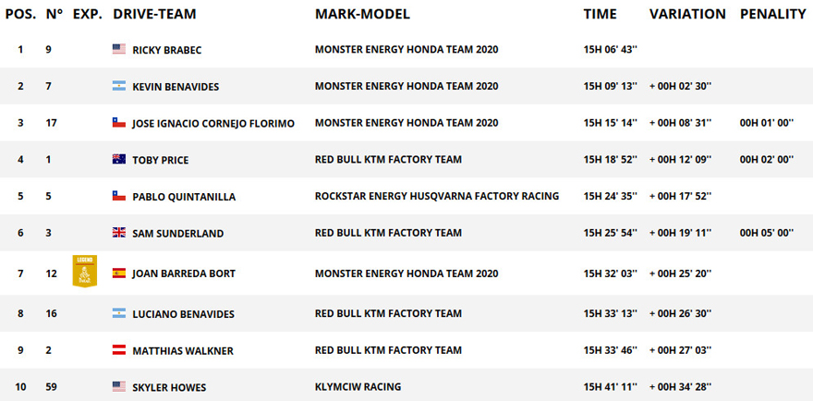Click the Klymciw Racing team name

pos(358,386)
